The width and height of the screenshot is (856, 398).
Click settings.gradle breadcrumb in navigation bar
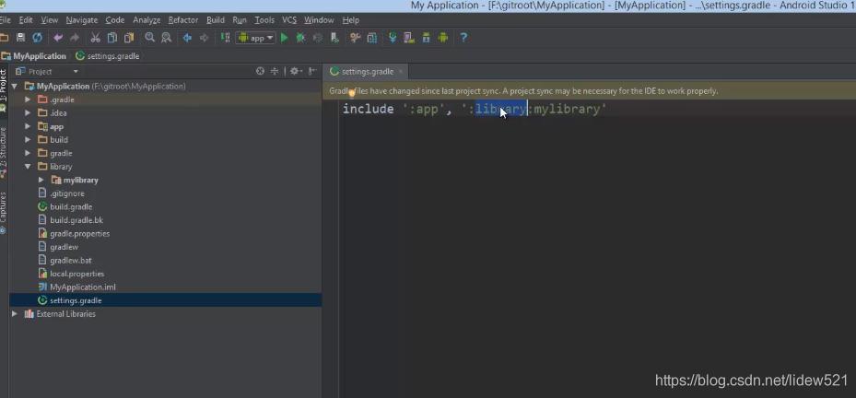108,56
